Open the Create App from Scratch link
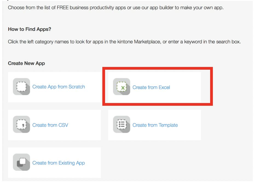Viewport: 255px width, 182px height. pyautogui.click(x=59, y=87)
